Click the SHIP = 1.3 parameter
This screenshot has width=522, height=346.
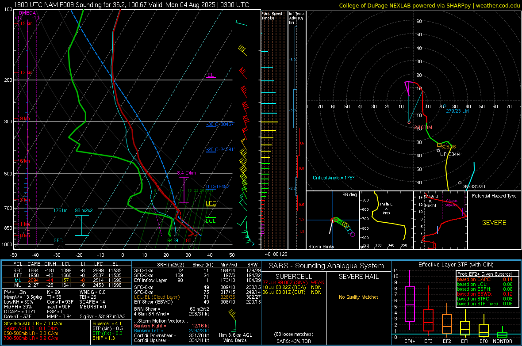point(104,338)
